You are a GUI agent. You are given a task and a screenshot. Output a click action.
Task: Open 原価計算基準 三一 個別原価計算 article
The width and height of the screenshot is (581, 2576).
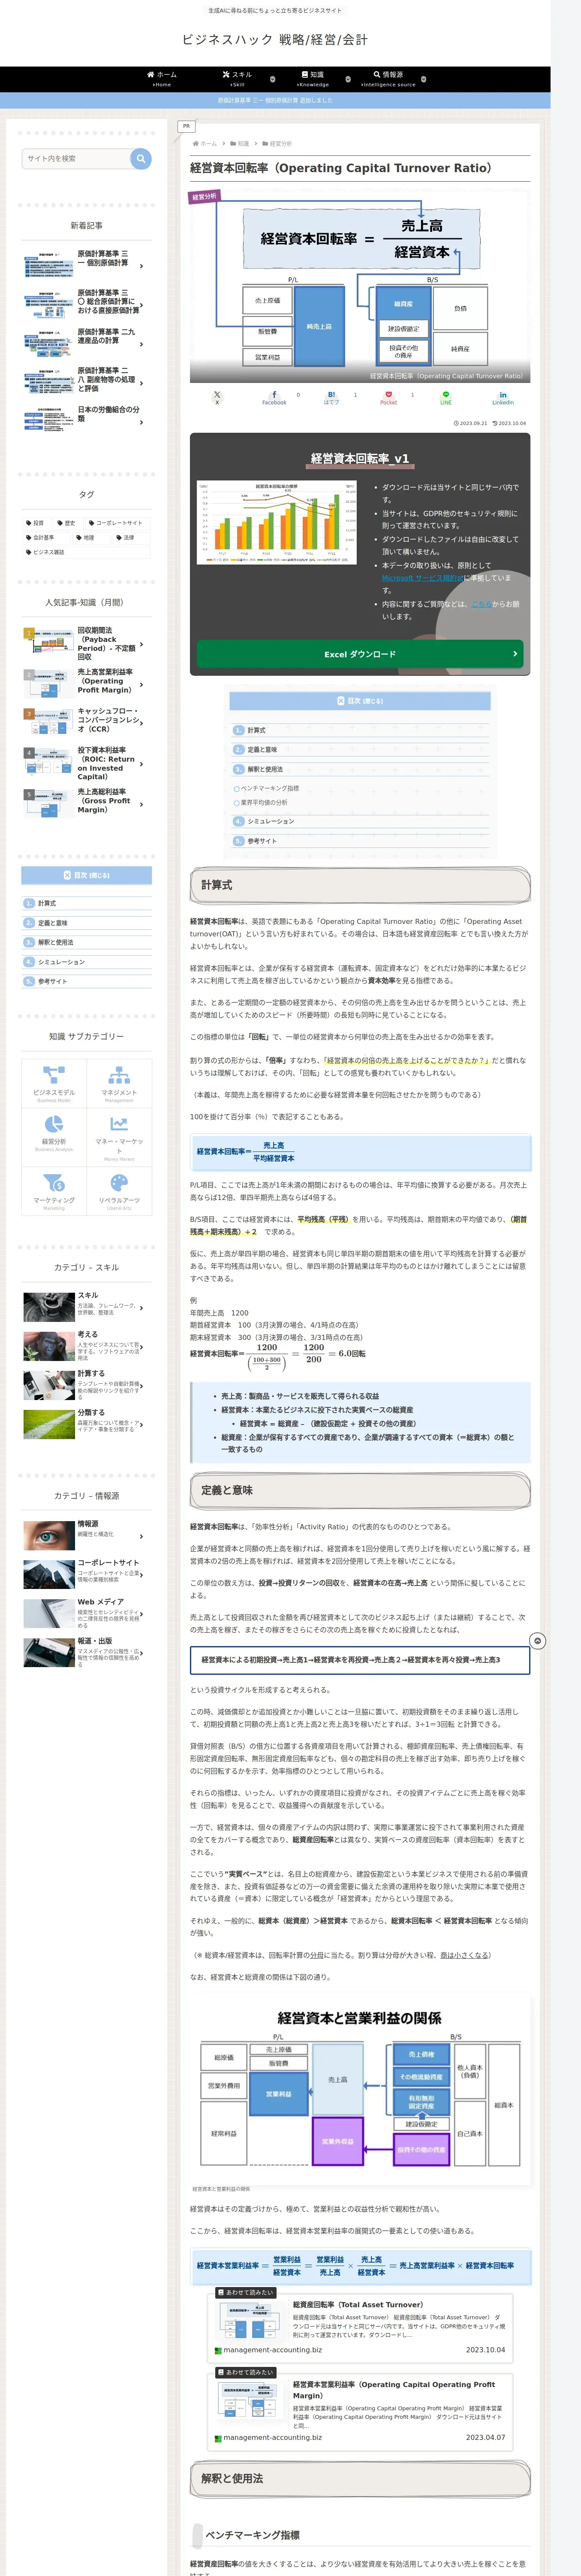coord(82,264)
